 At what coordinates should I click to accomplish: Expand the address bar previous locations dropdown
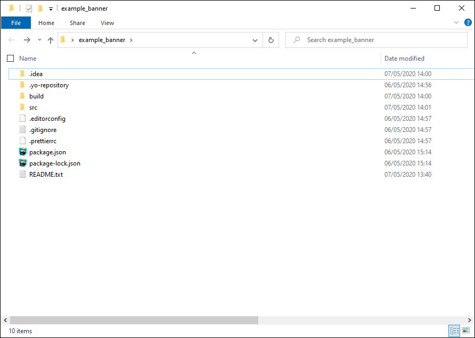tap(255, 40)
